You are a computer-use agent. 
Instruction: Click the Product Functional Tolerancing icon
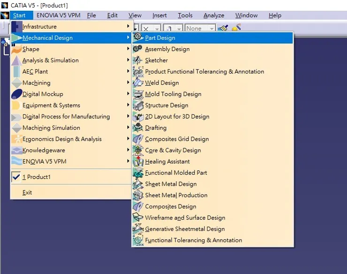click(x=138, y=71)
